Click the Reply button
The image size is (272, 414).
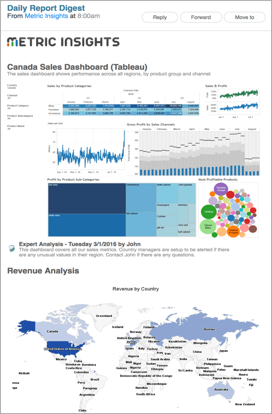(160, 17)
